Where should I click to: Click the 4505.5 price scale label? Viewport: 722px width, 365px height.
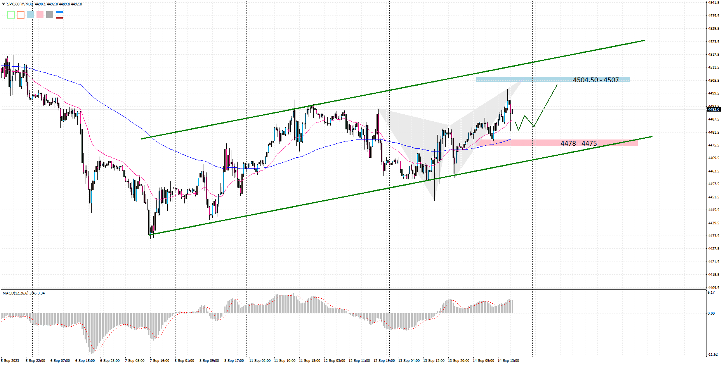(713, 80)
